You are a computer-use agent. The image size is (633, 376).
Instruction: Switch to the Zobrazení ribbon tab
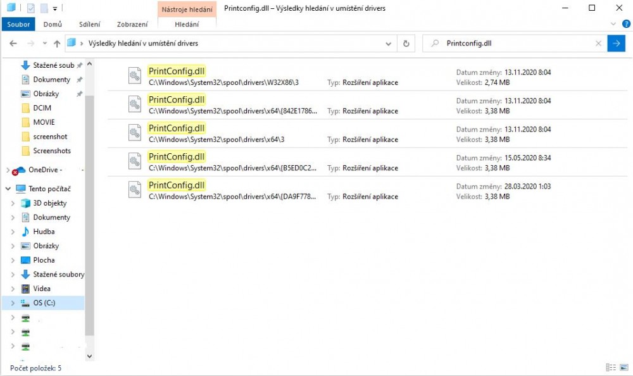pos(132,25)
